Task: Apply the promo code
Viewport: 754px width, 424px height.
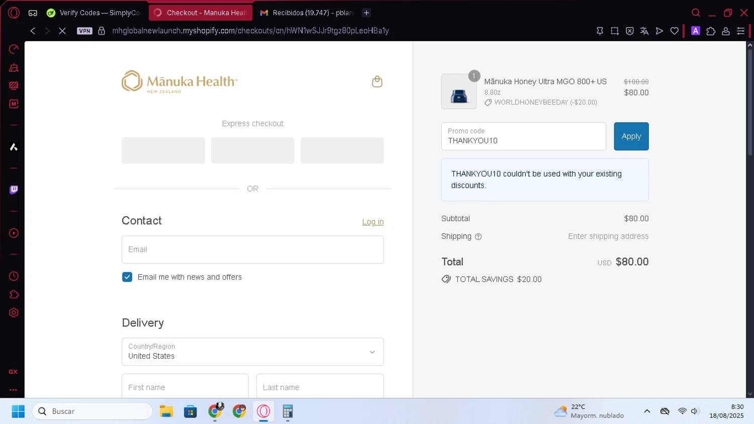Action: pyautogui.click(x=631, y=136)
